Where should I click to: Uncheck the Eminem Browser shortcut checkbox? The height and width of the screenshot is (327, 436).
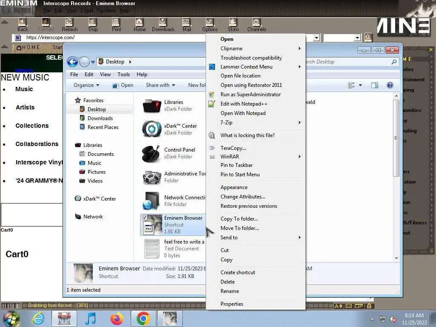(x=144, y=218)
